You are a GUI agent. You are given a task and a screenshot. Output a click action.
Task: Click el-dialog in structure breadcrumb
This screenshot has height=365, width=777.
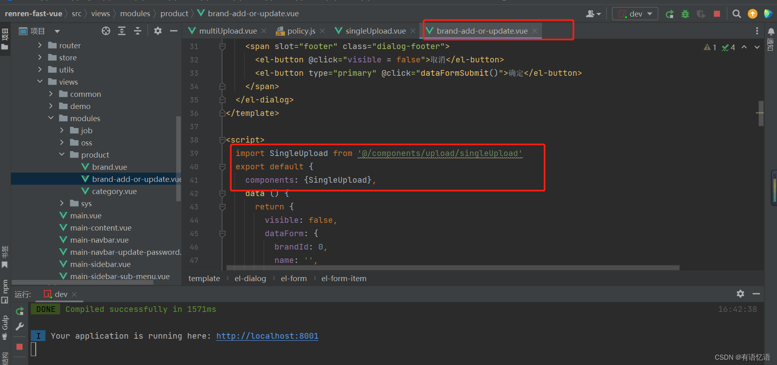click(x=250, y=278)
